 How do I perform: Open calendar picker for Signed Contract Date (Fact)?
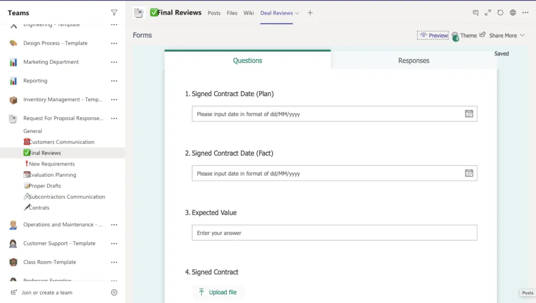[x=469, y=173]
